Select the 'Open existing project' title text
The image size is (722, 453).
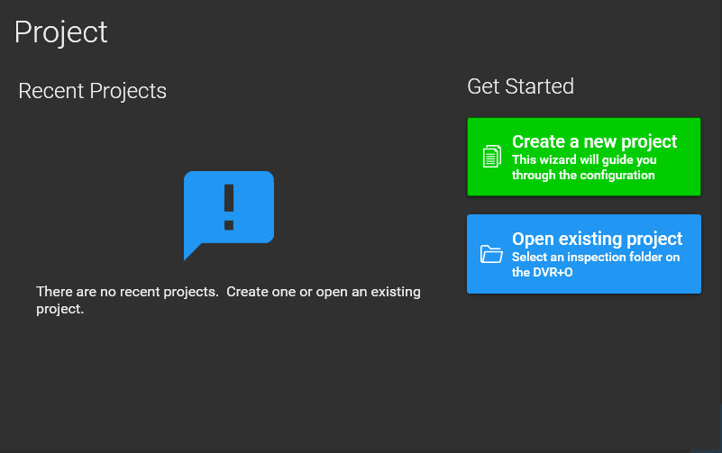tap(597, 239)
